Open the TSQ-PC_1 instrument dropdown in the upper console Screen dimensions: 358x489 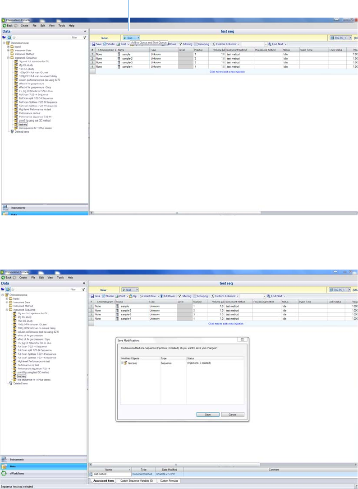pyautogui.click(x=350, y=38)
